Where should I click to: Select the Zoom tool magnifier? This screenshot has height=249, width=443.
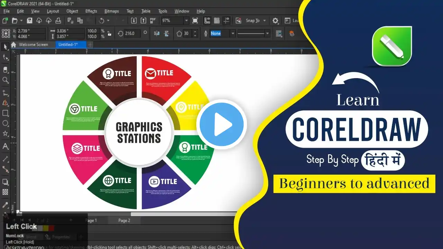point(5,80)
